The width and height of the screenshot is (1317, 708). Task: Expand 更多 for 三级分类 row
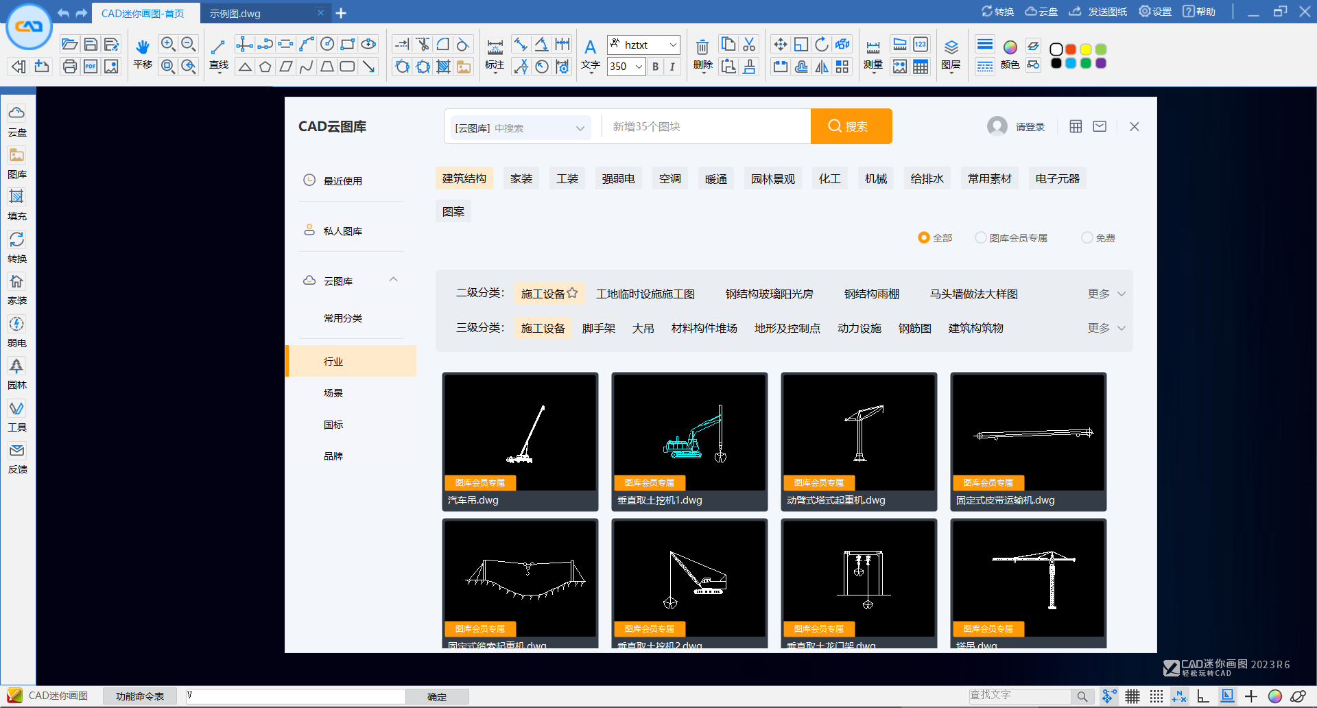pyautogui.click(x=1106, y=328)
